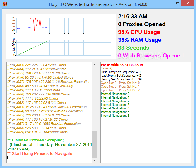The height and width of the screenshot is (168, 196).
Task: Click the 0 Proxies Opened label
Action: coord(142,24)
